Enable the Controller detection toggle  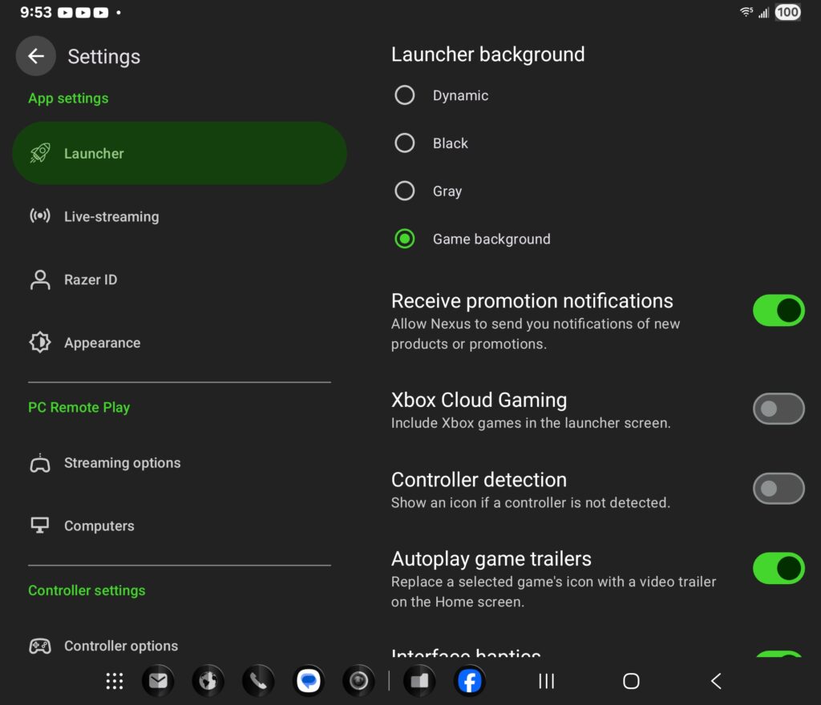778,489
